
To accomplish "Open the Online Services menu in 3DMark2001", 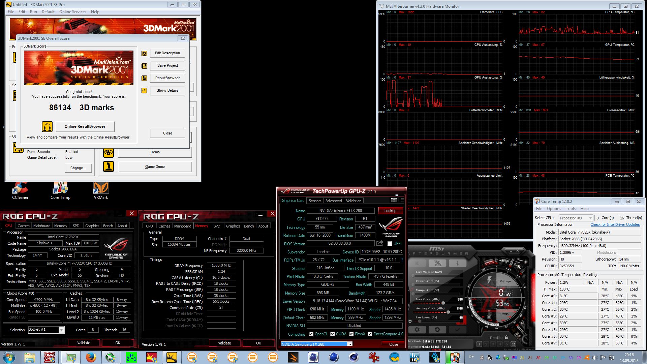I will 73,12.
